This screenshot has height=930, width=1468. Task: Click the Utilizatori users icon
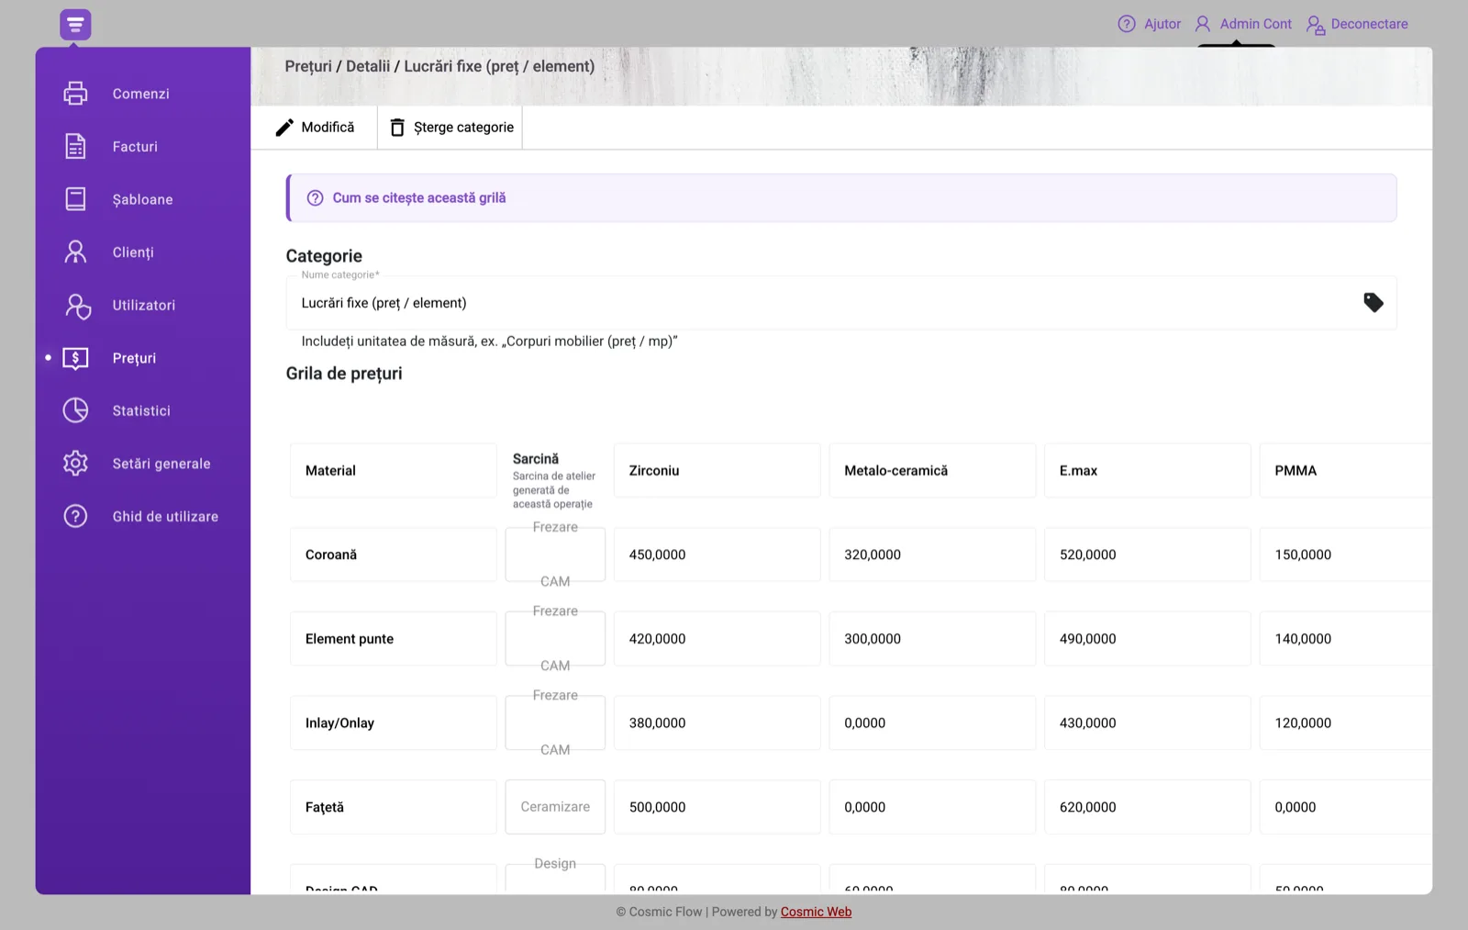78,306
